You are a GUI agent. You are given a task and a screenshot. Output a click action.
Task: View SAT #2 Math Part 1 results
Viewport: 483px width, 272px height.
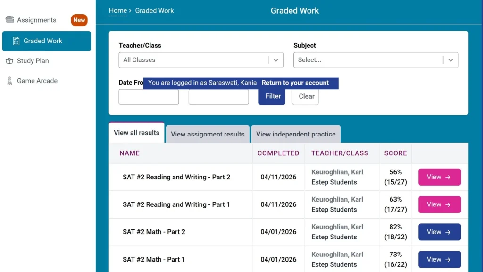[x=440, y=259]
